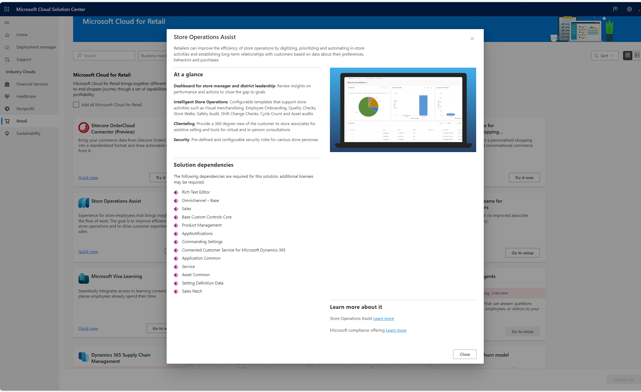Open Quick view for Sitecore OrderCloud Connector
Screen dimensions: 641x392
88,178
